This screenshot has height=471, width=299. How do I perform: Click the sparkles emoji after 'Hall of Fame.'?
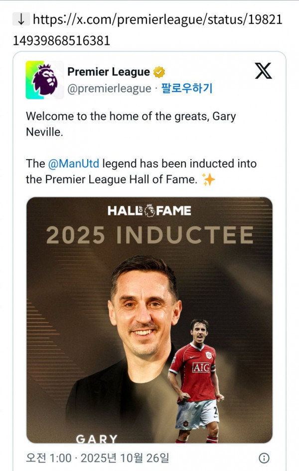click(209, 180)
